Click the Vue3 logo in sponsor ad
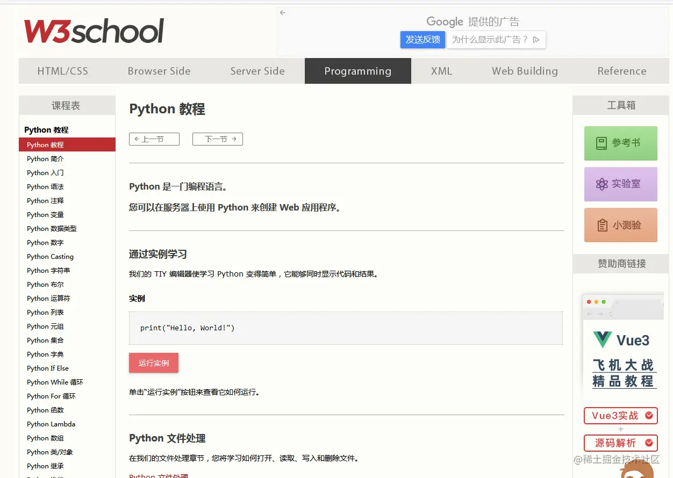673x478 pixels. click(603, 340)
